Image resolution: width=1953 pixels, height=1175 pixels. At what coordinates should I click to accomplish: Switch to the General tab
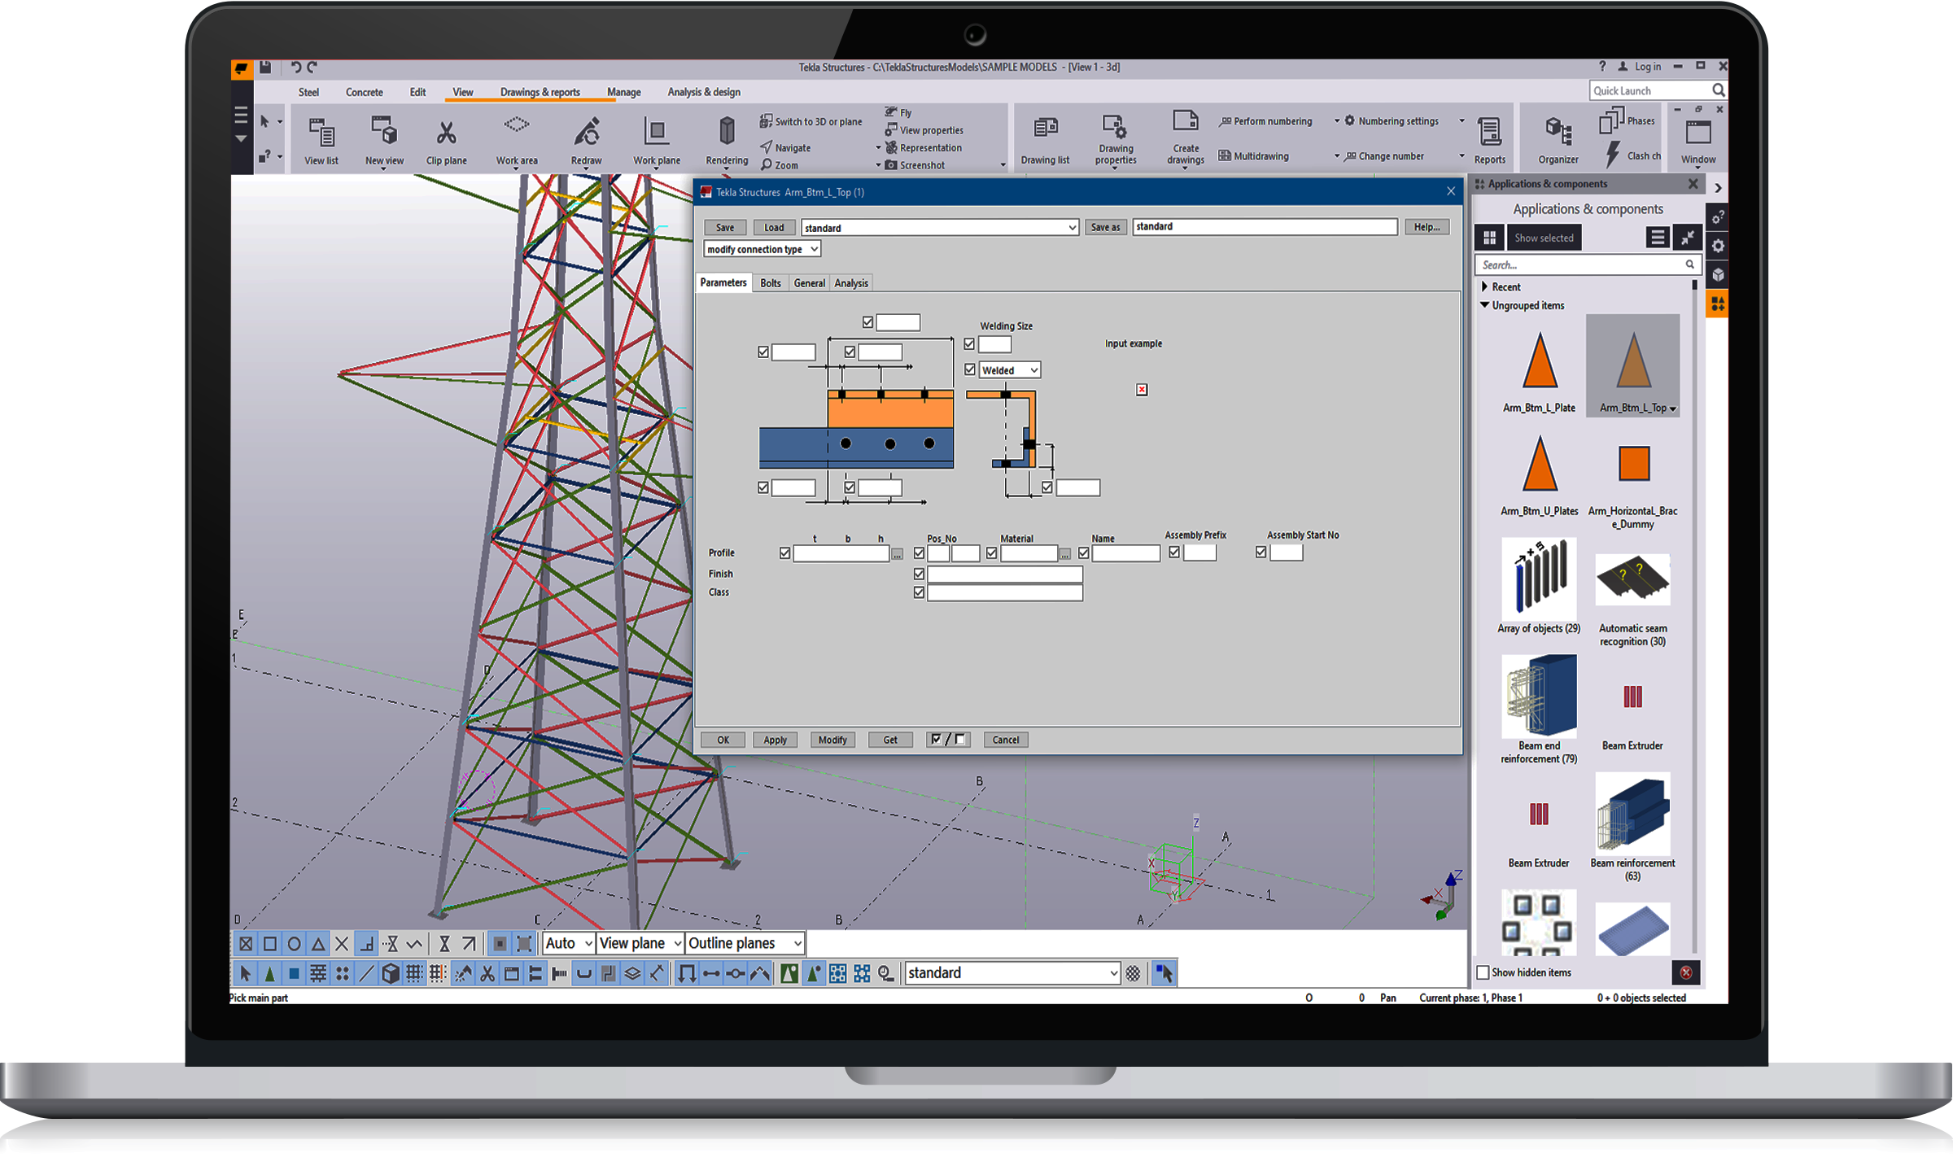click(x=809, y=283)
